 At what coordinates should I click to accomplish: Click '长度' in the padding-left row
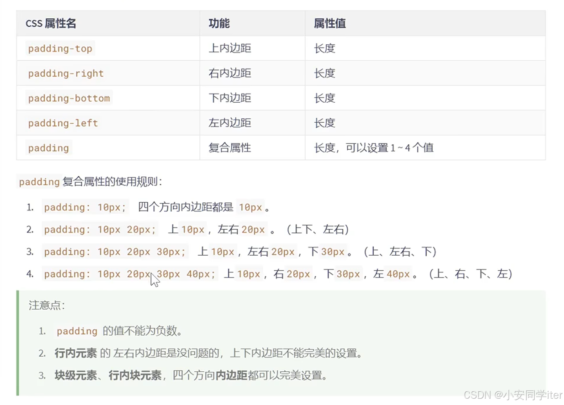[x=324, y=123]
